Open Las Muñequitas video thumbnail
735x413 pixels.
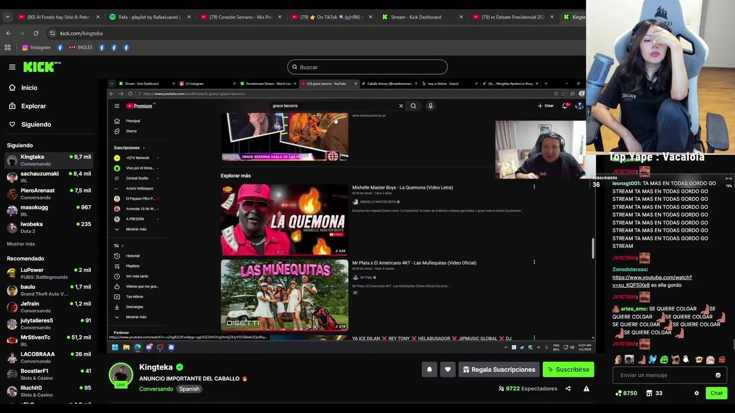point(284,295)
